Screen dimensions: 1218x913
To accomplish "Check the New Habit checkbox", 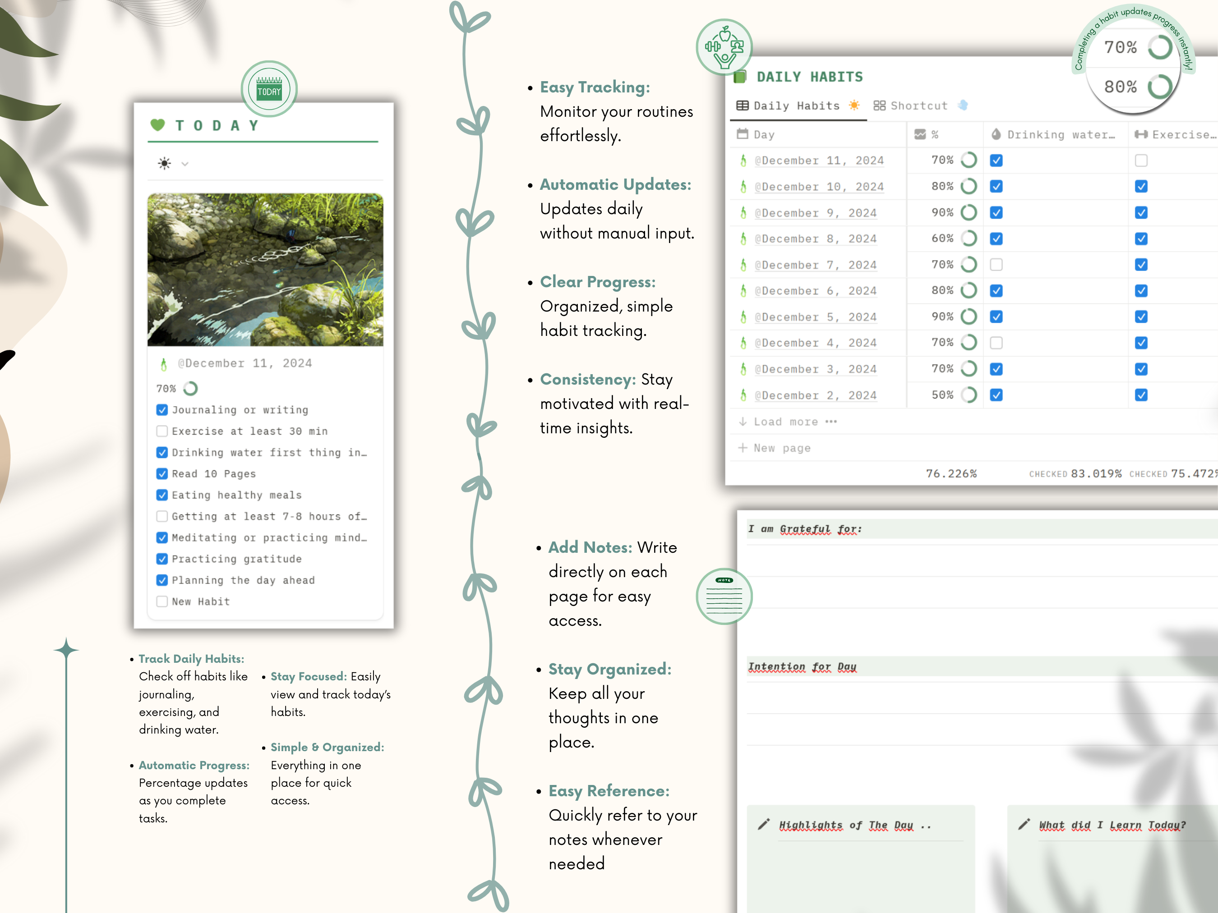I will pyautogui.click(x=162, y=601).
